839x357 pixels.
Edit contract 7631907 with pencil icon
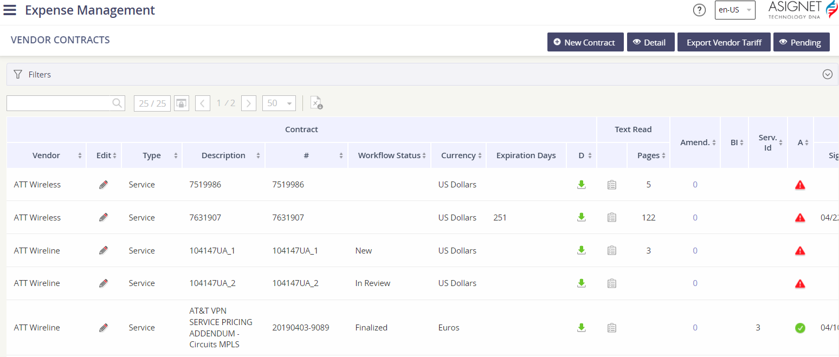[x=104, y=218]
